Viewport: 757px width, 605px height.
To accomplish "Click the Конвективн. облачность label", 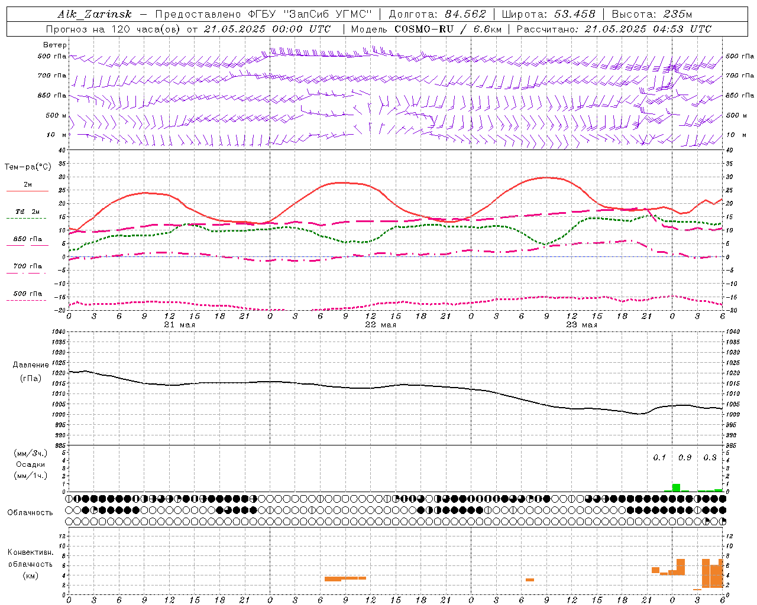I will click(x=30, y=558).
